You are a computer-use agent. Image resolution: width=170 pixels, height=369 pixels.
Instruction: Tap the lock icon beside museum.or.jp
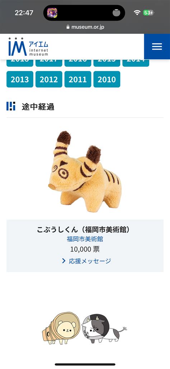68,27
